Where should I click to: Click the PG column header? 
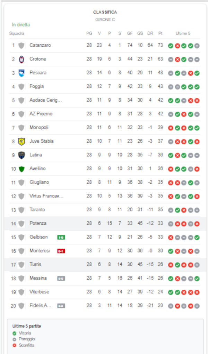tap(89, 33)
